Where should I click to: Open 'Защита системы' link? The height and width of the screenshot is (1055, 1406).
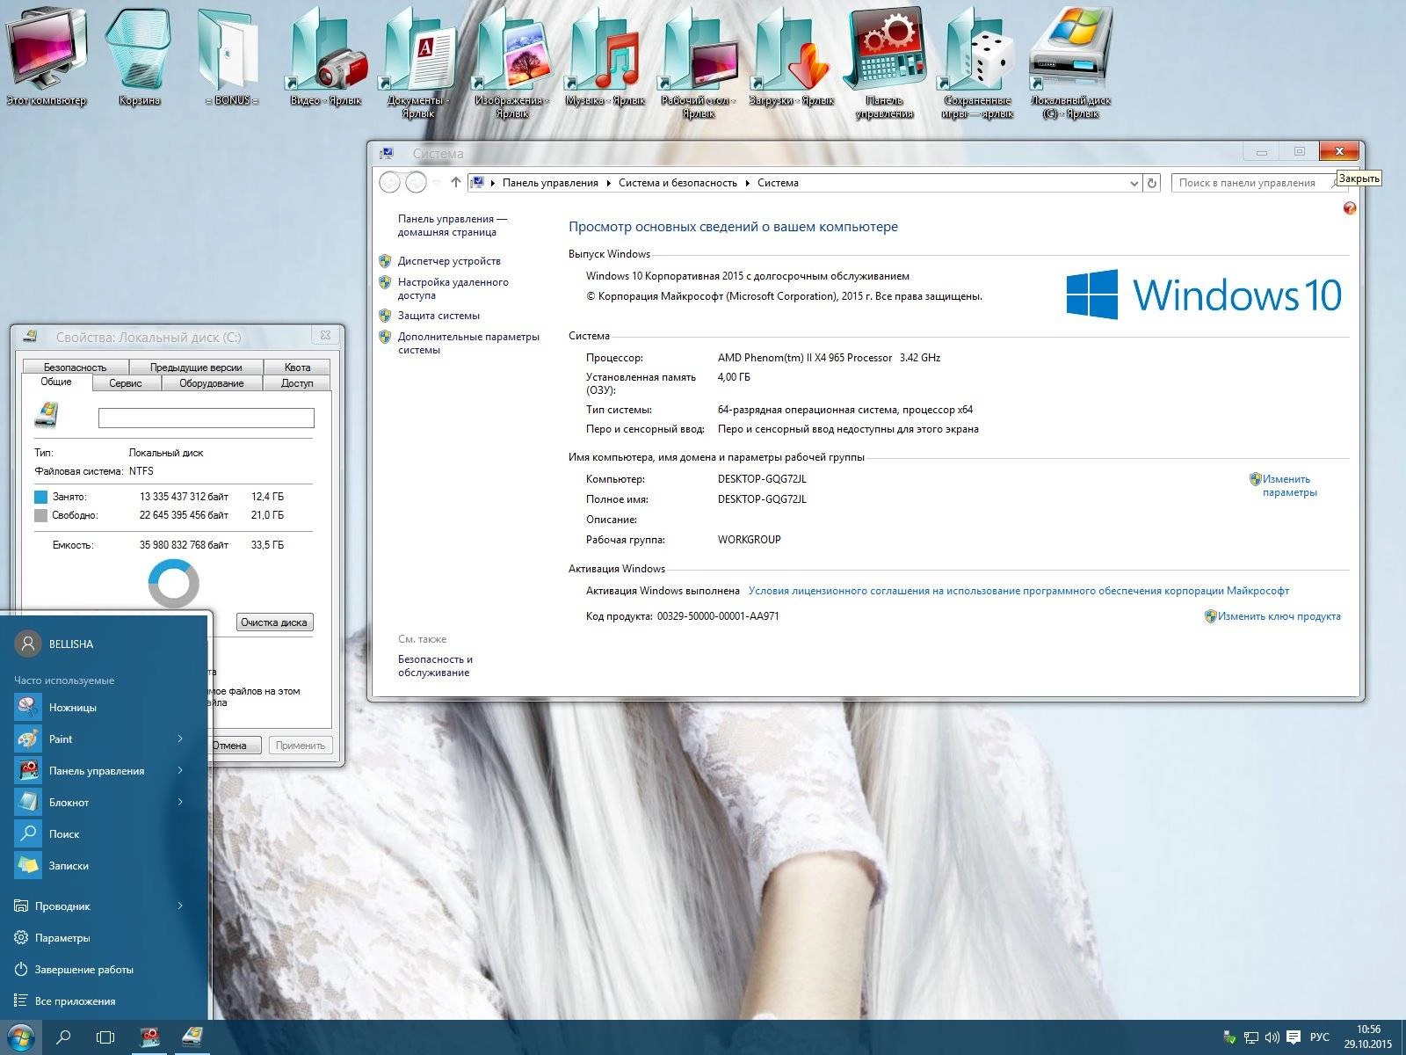438,316
